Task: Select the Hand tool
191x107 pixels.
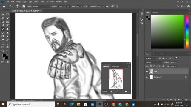Action: point(7,47)
